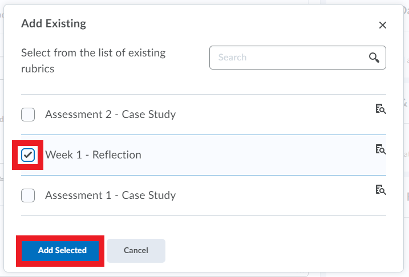Click empty footer area right of Cancel
Screen dimensions: 409x277
pyautogui.click(x=274, y=250)
